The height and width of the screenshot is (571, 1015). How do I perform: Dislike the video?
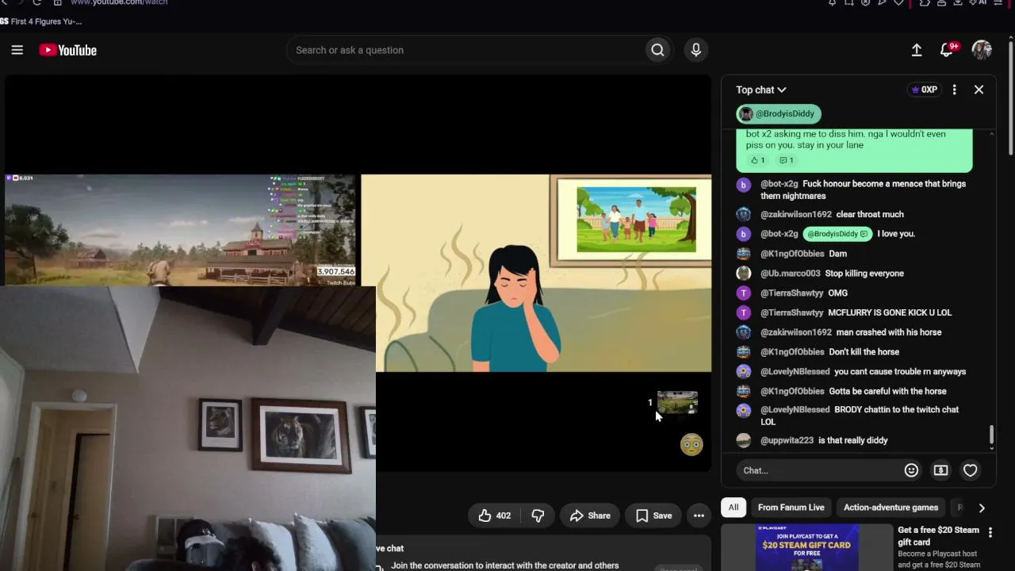pos(538,515)
